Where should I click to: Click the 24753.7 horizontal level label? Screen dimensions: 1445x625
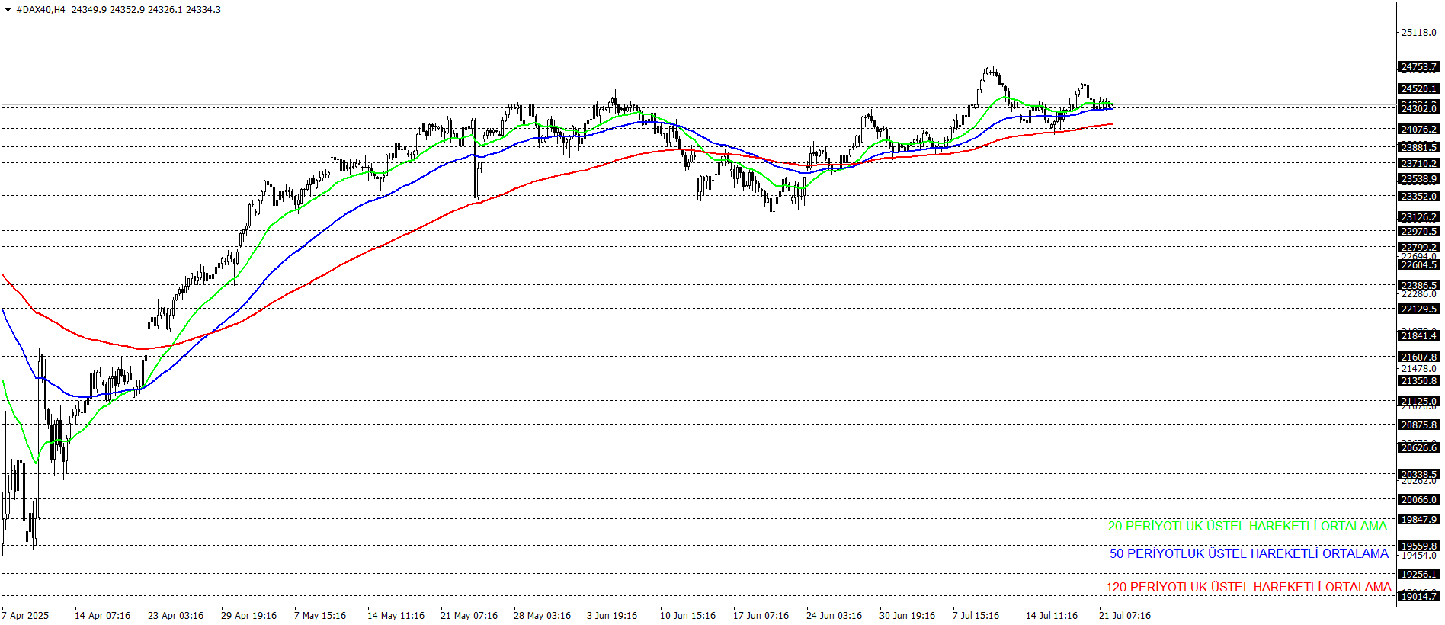(x=1419, y=67)
